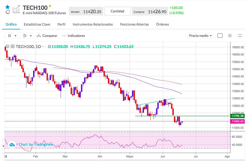Toggle the square checkbox in chart toolbar

[220, 36]
